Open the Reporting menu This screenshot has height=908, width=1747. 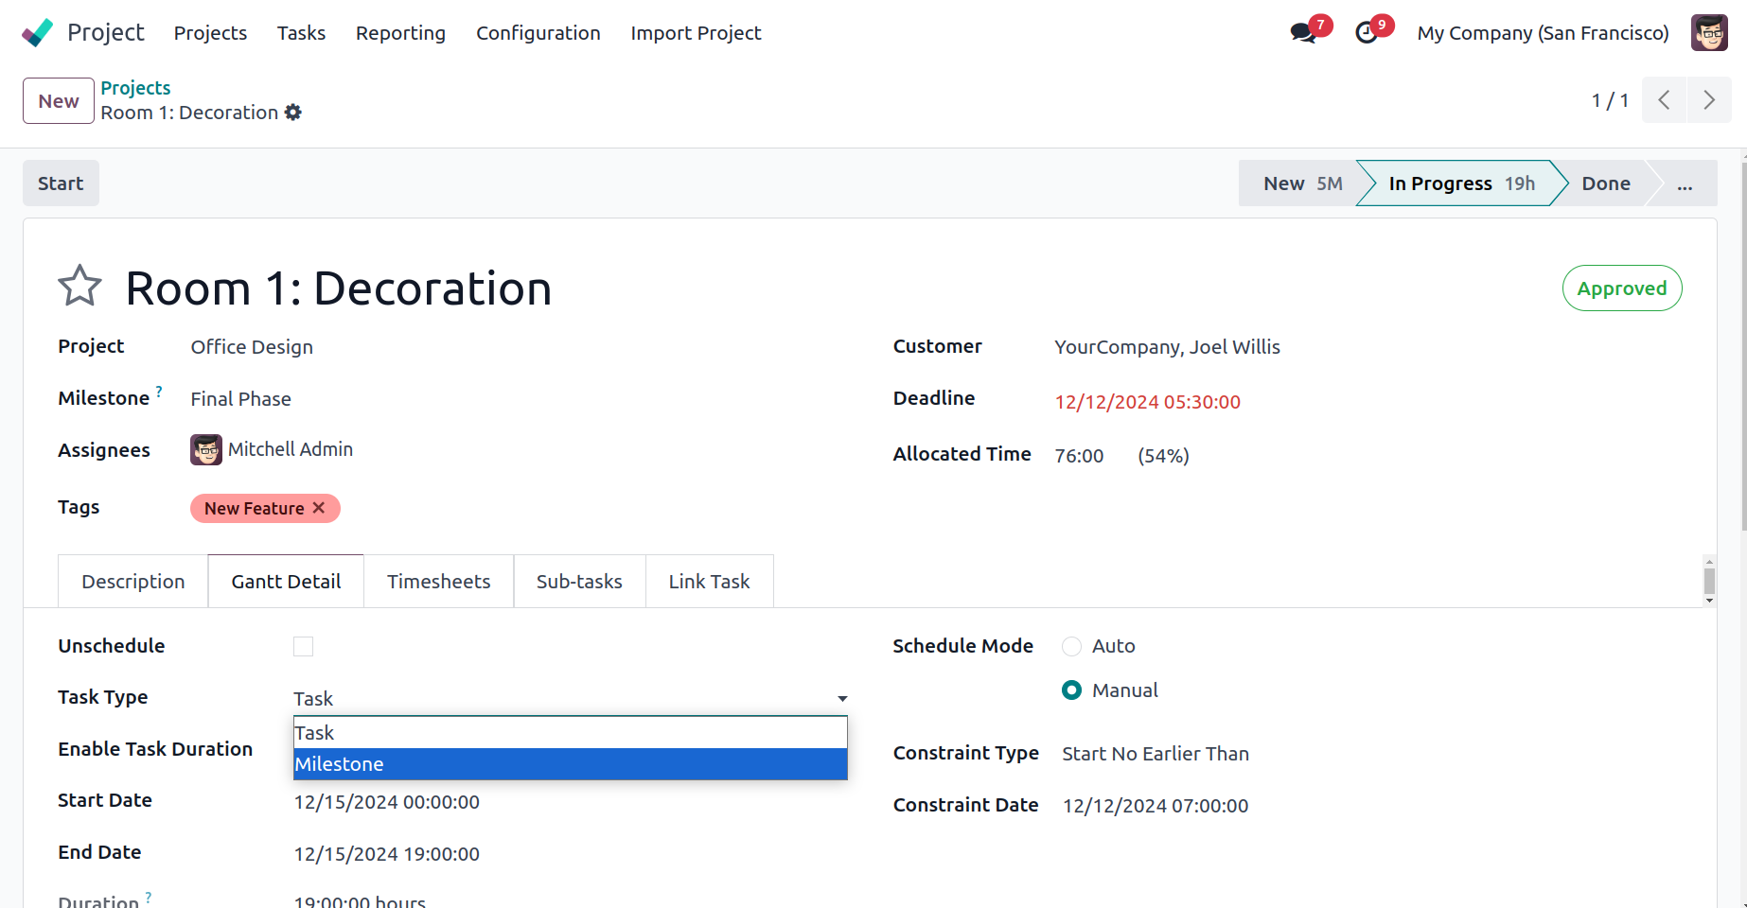point(400,33)
